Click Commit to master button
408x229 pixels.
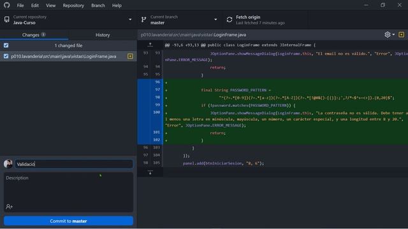[x=68, y=221]
